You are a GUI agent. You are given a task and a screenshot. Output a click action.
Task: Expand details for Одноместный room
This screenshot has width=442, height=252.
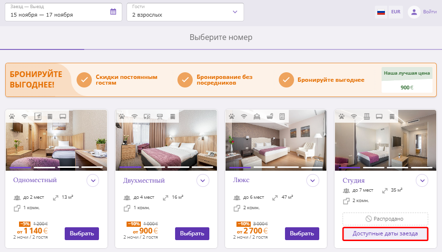(x=93, y=181)
